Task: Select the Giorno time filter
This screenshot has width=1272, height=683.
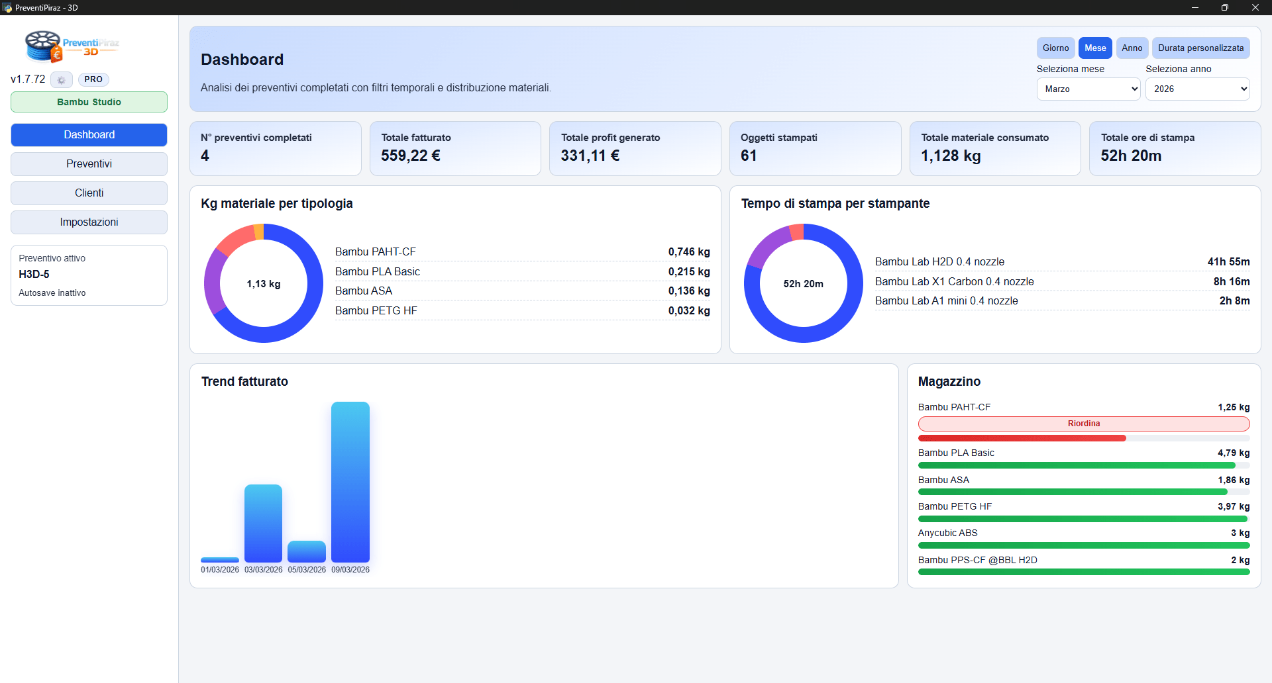Action: click(1055, 48)
